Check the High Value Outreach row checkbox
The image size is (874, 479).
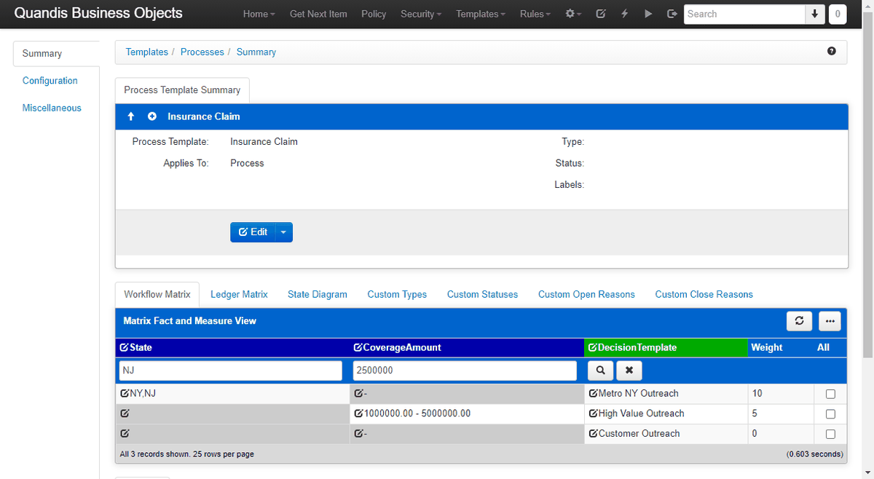click(x=830, y=414)
